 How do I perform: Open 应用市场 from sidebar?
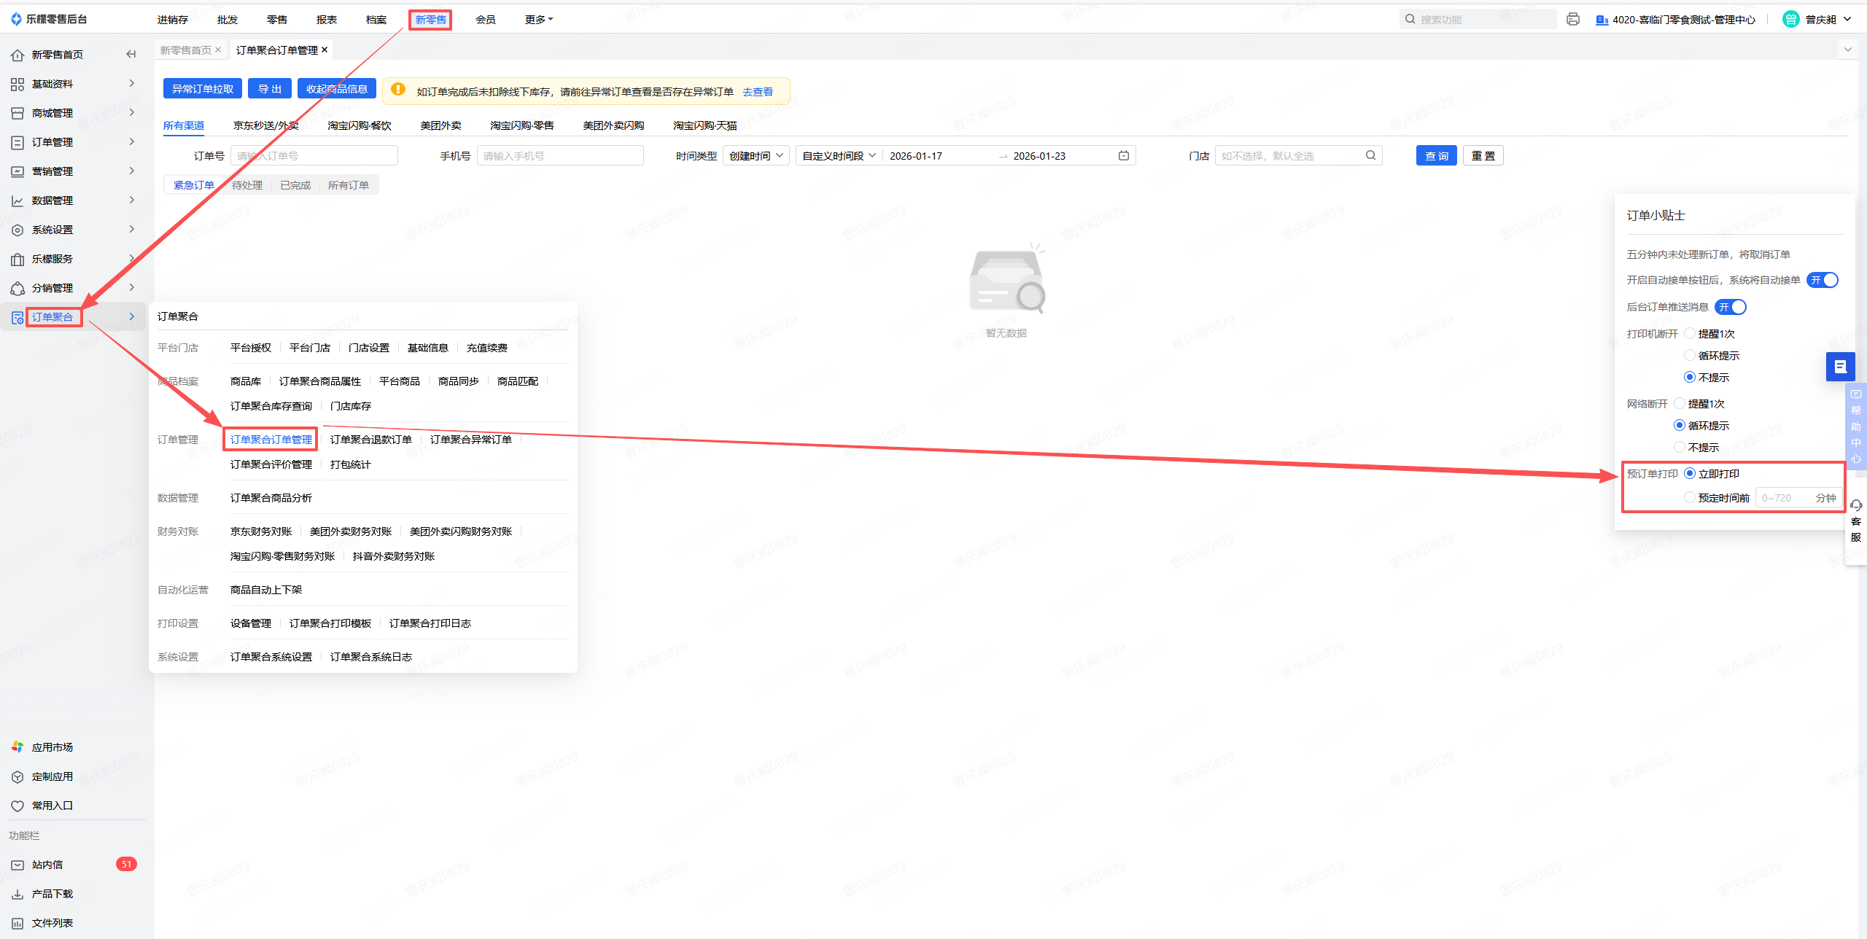coord(52,747)
